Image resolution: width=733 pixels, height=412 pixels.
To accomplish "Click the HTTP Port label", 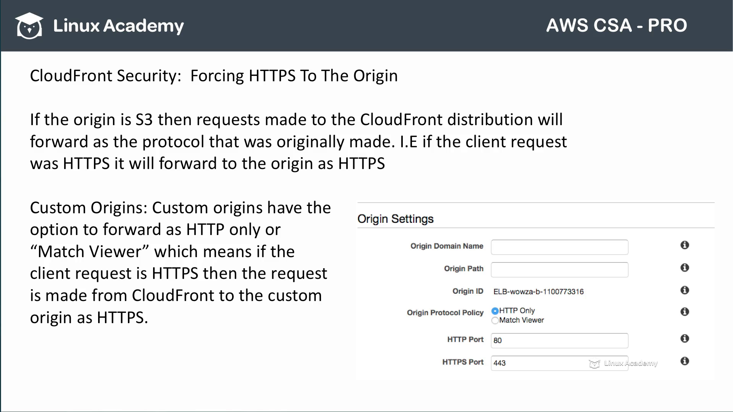I will (465, 339).
